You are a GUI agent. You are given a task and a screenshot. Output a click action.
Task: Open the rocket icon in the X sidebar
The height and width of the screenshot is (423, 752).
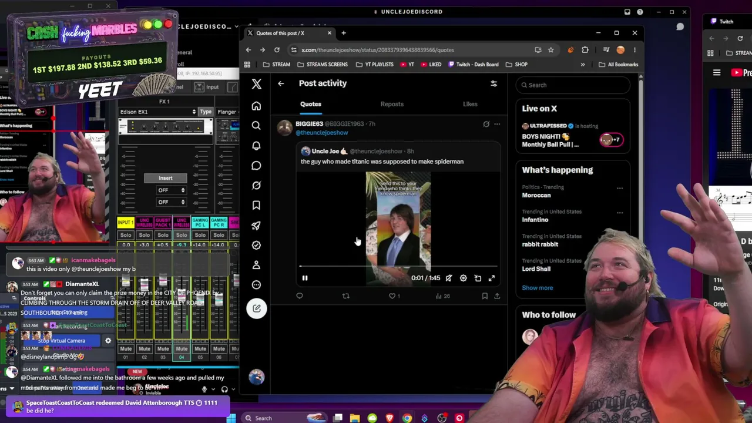256,226
